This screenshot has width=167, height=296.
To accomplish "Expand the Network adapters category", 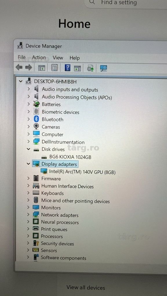I will click(28, 214).
